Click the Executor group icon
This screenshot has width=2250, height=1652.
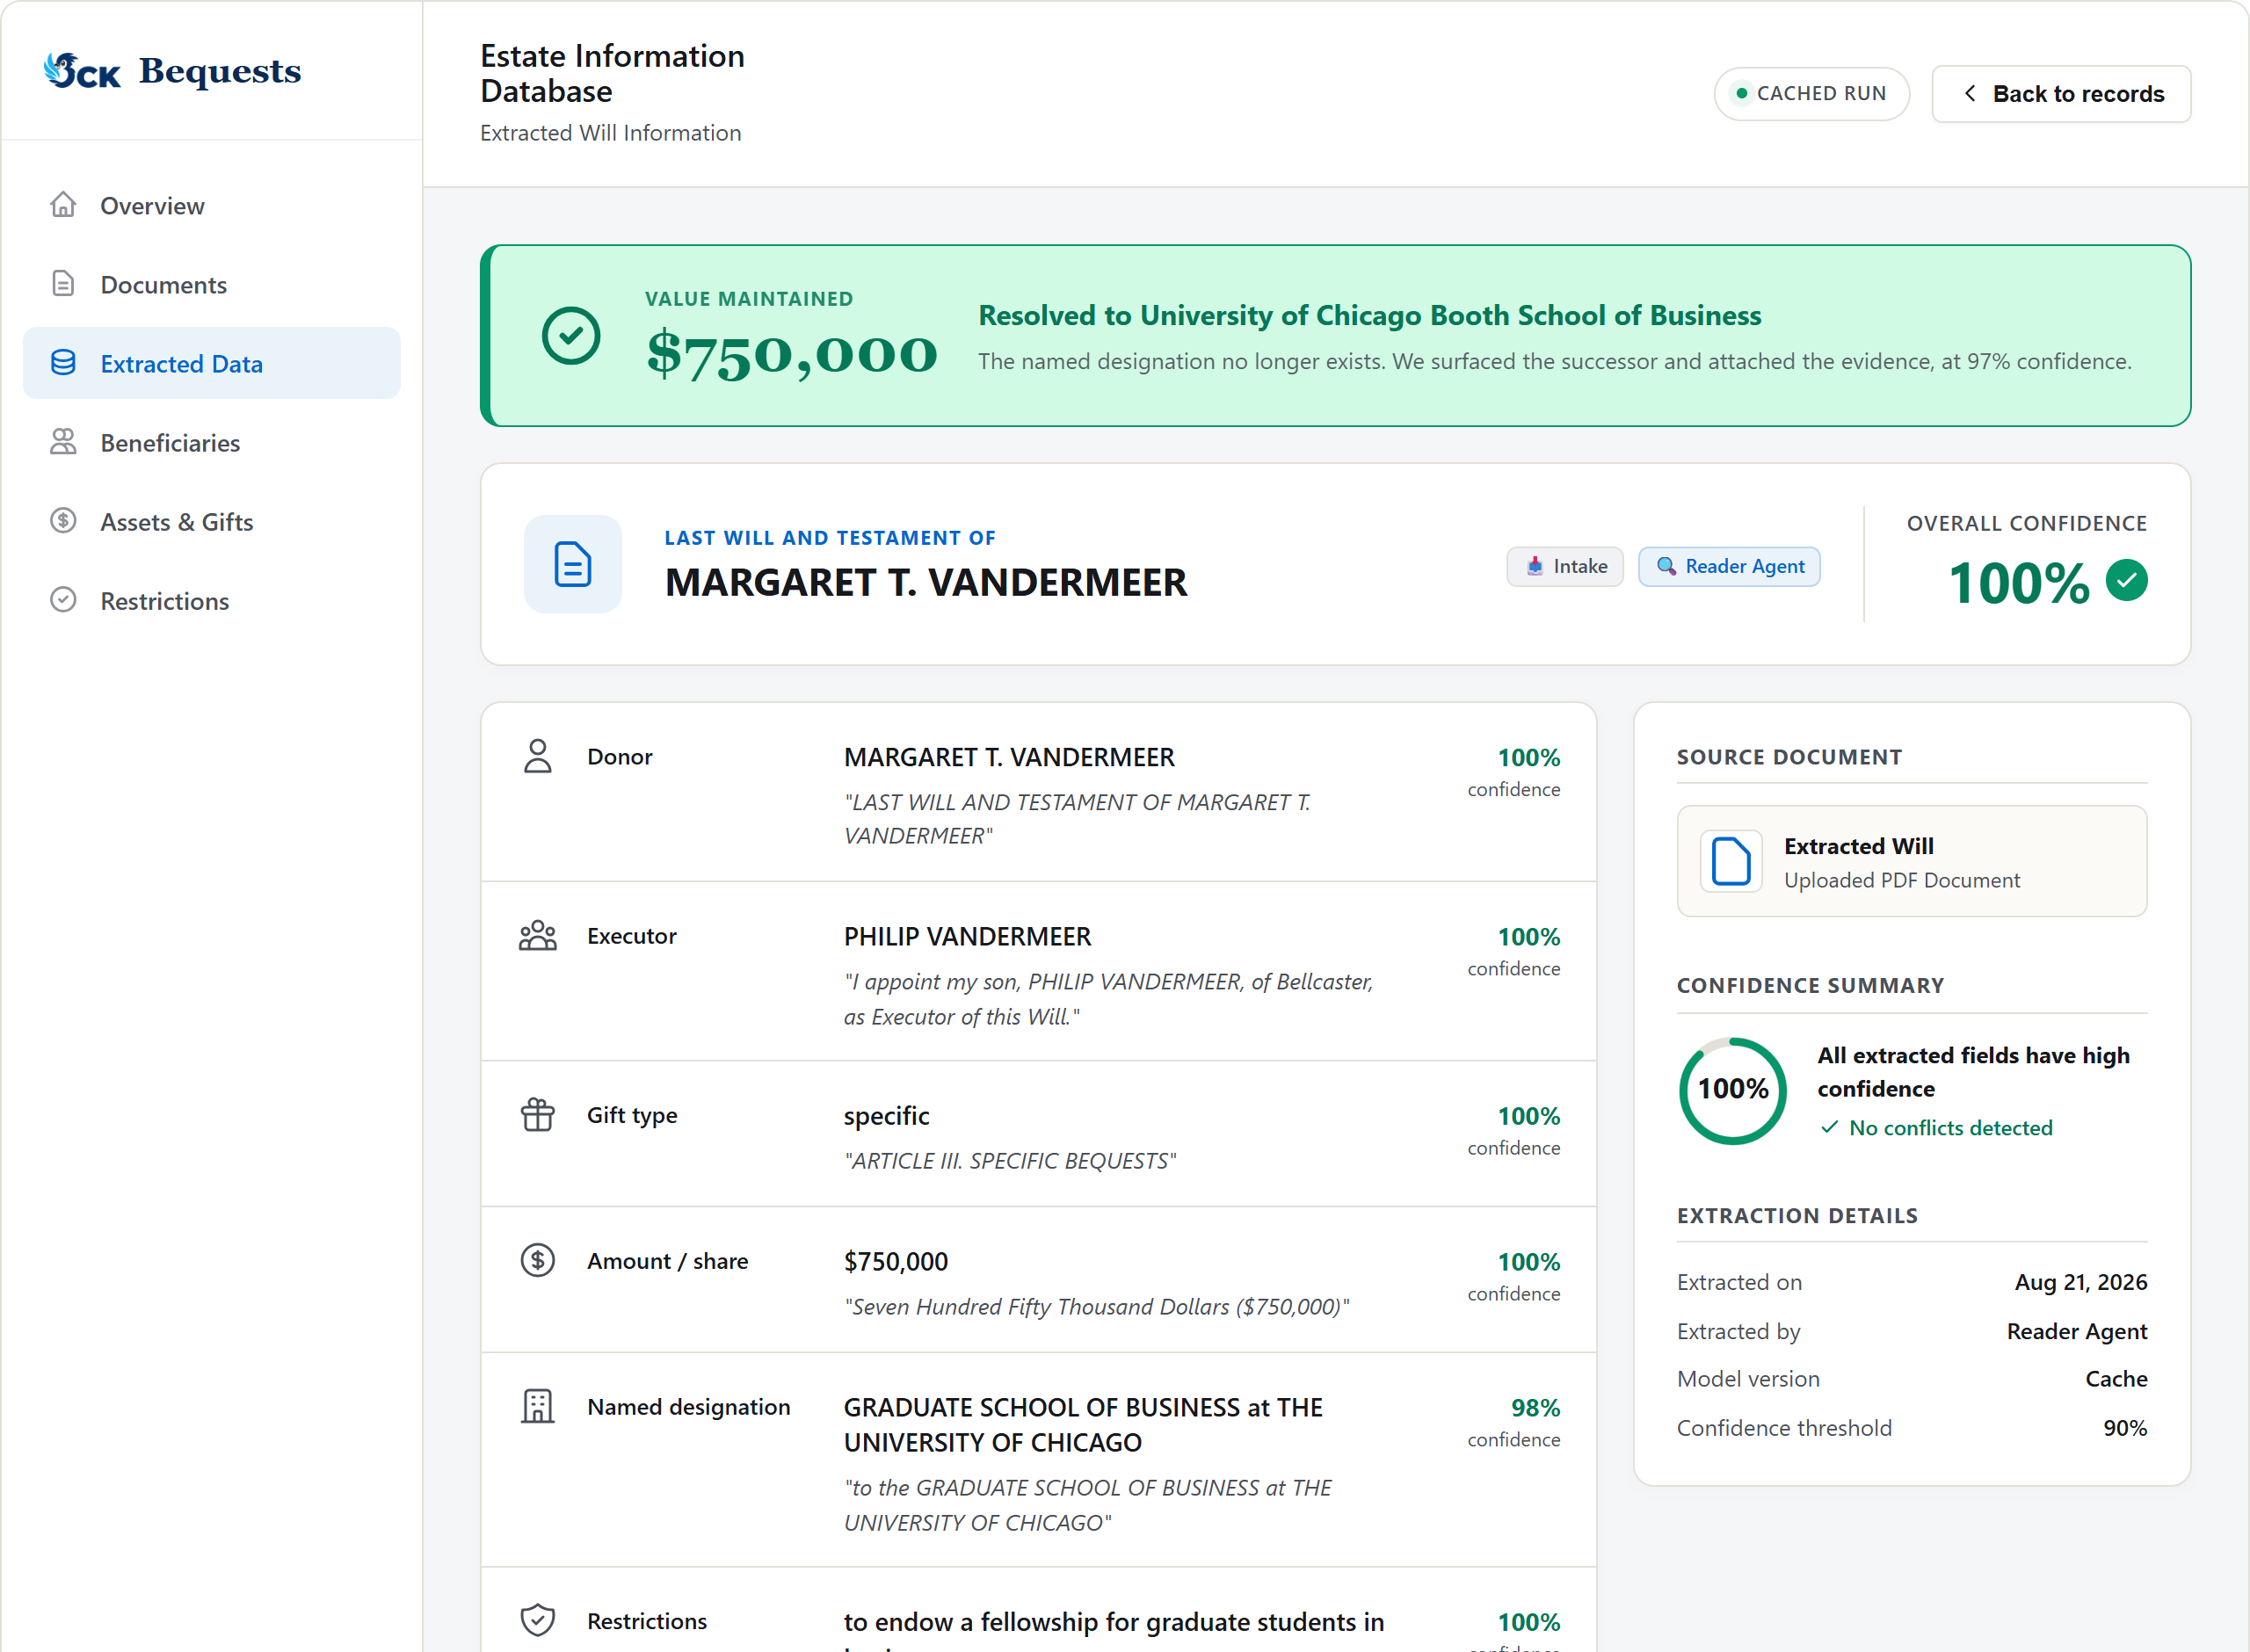pyautogui.click(x=538, y=936)
